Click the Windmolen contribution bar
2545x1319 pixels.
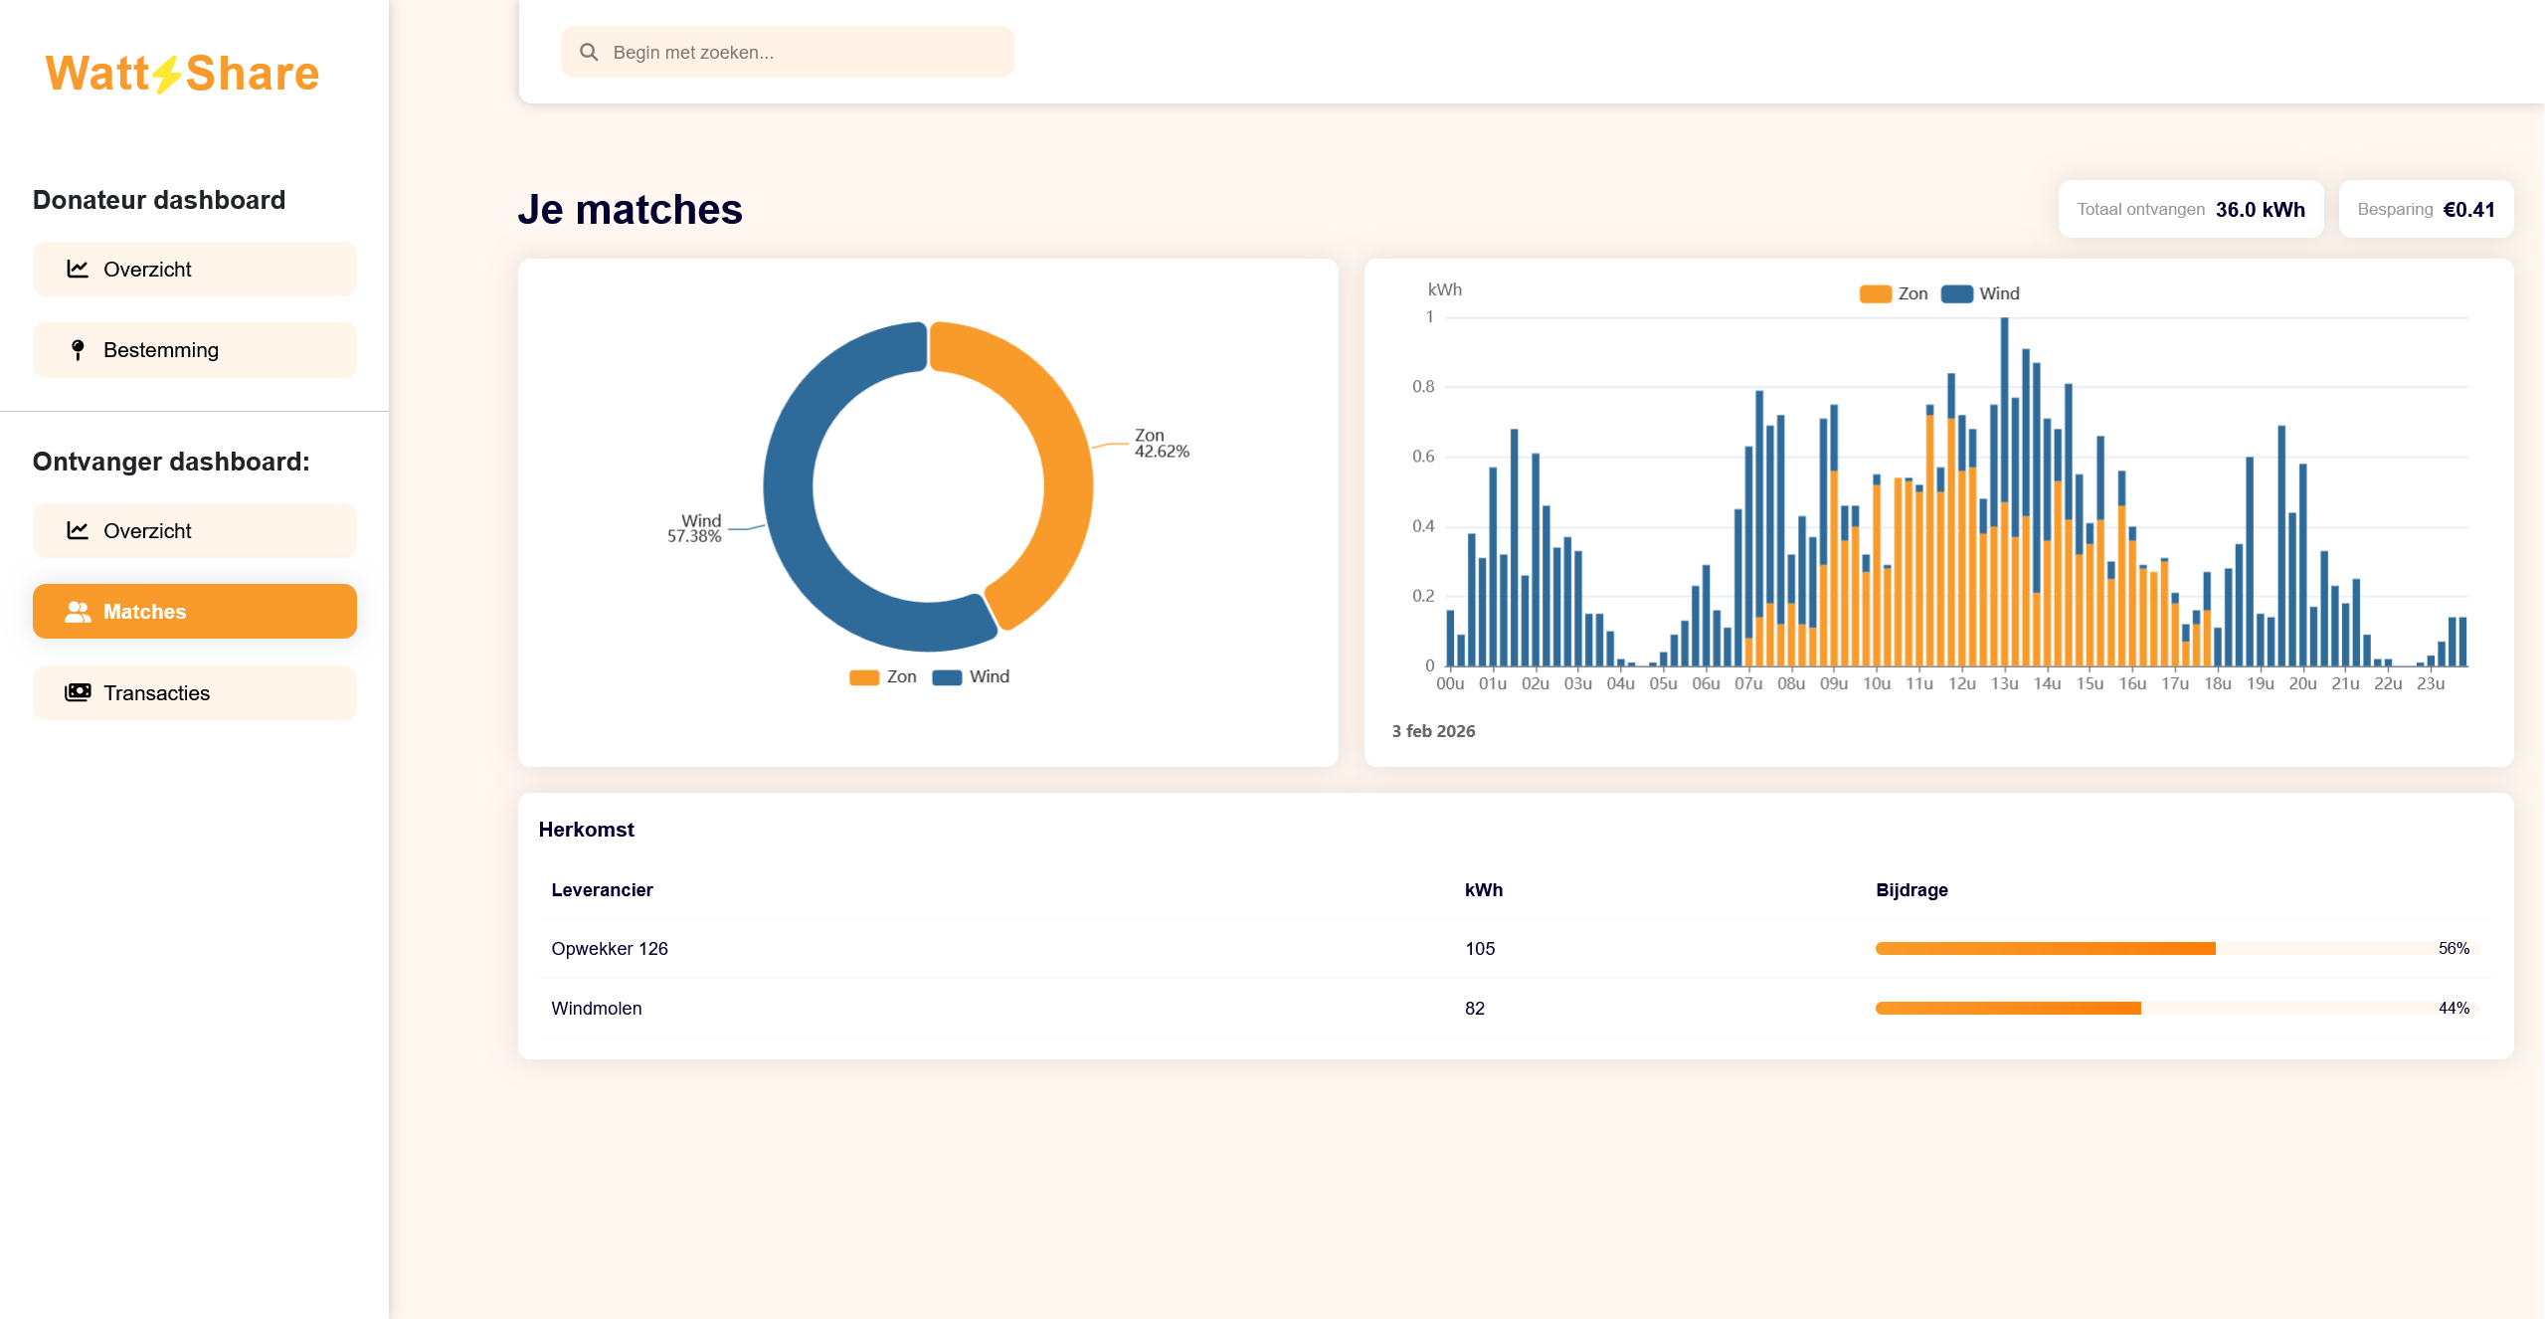(2007, 1008)
